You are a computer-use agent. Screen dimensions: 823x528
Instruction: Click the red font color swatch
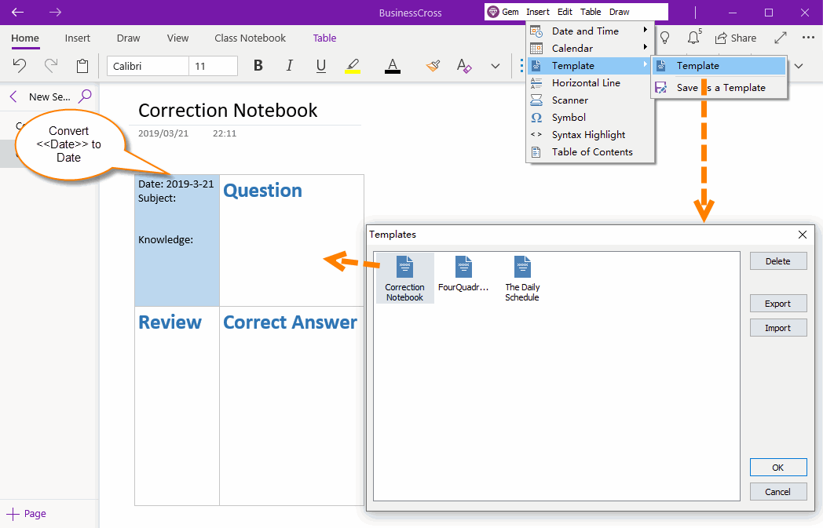pyautogui.click(x=392, y=66)
